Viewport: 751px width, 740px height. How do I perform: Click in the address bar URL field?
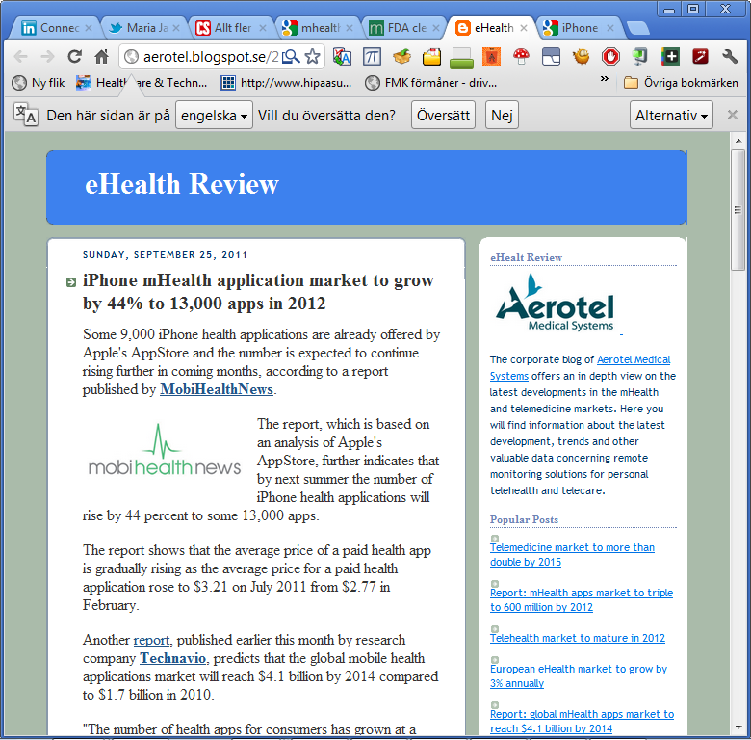(210, 57)
